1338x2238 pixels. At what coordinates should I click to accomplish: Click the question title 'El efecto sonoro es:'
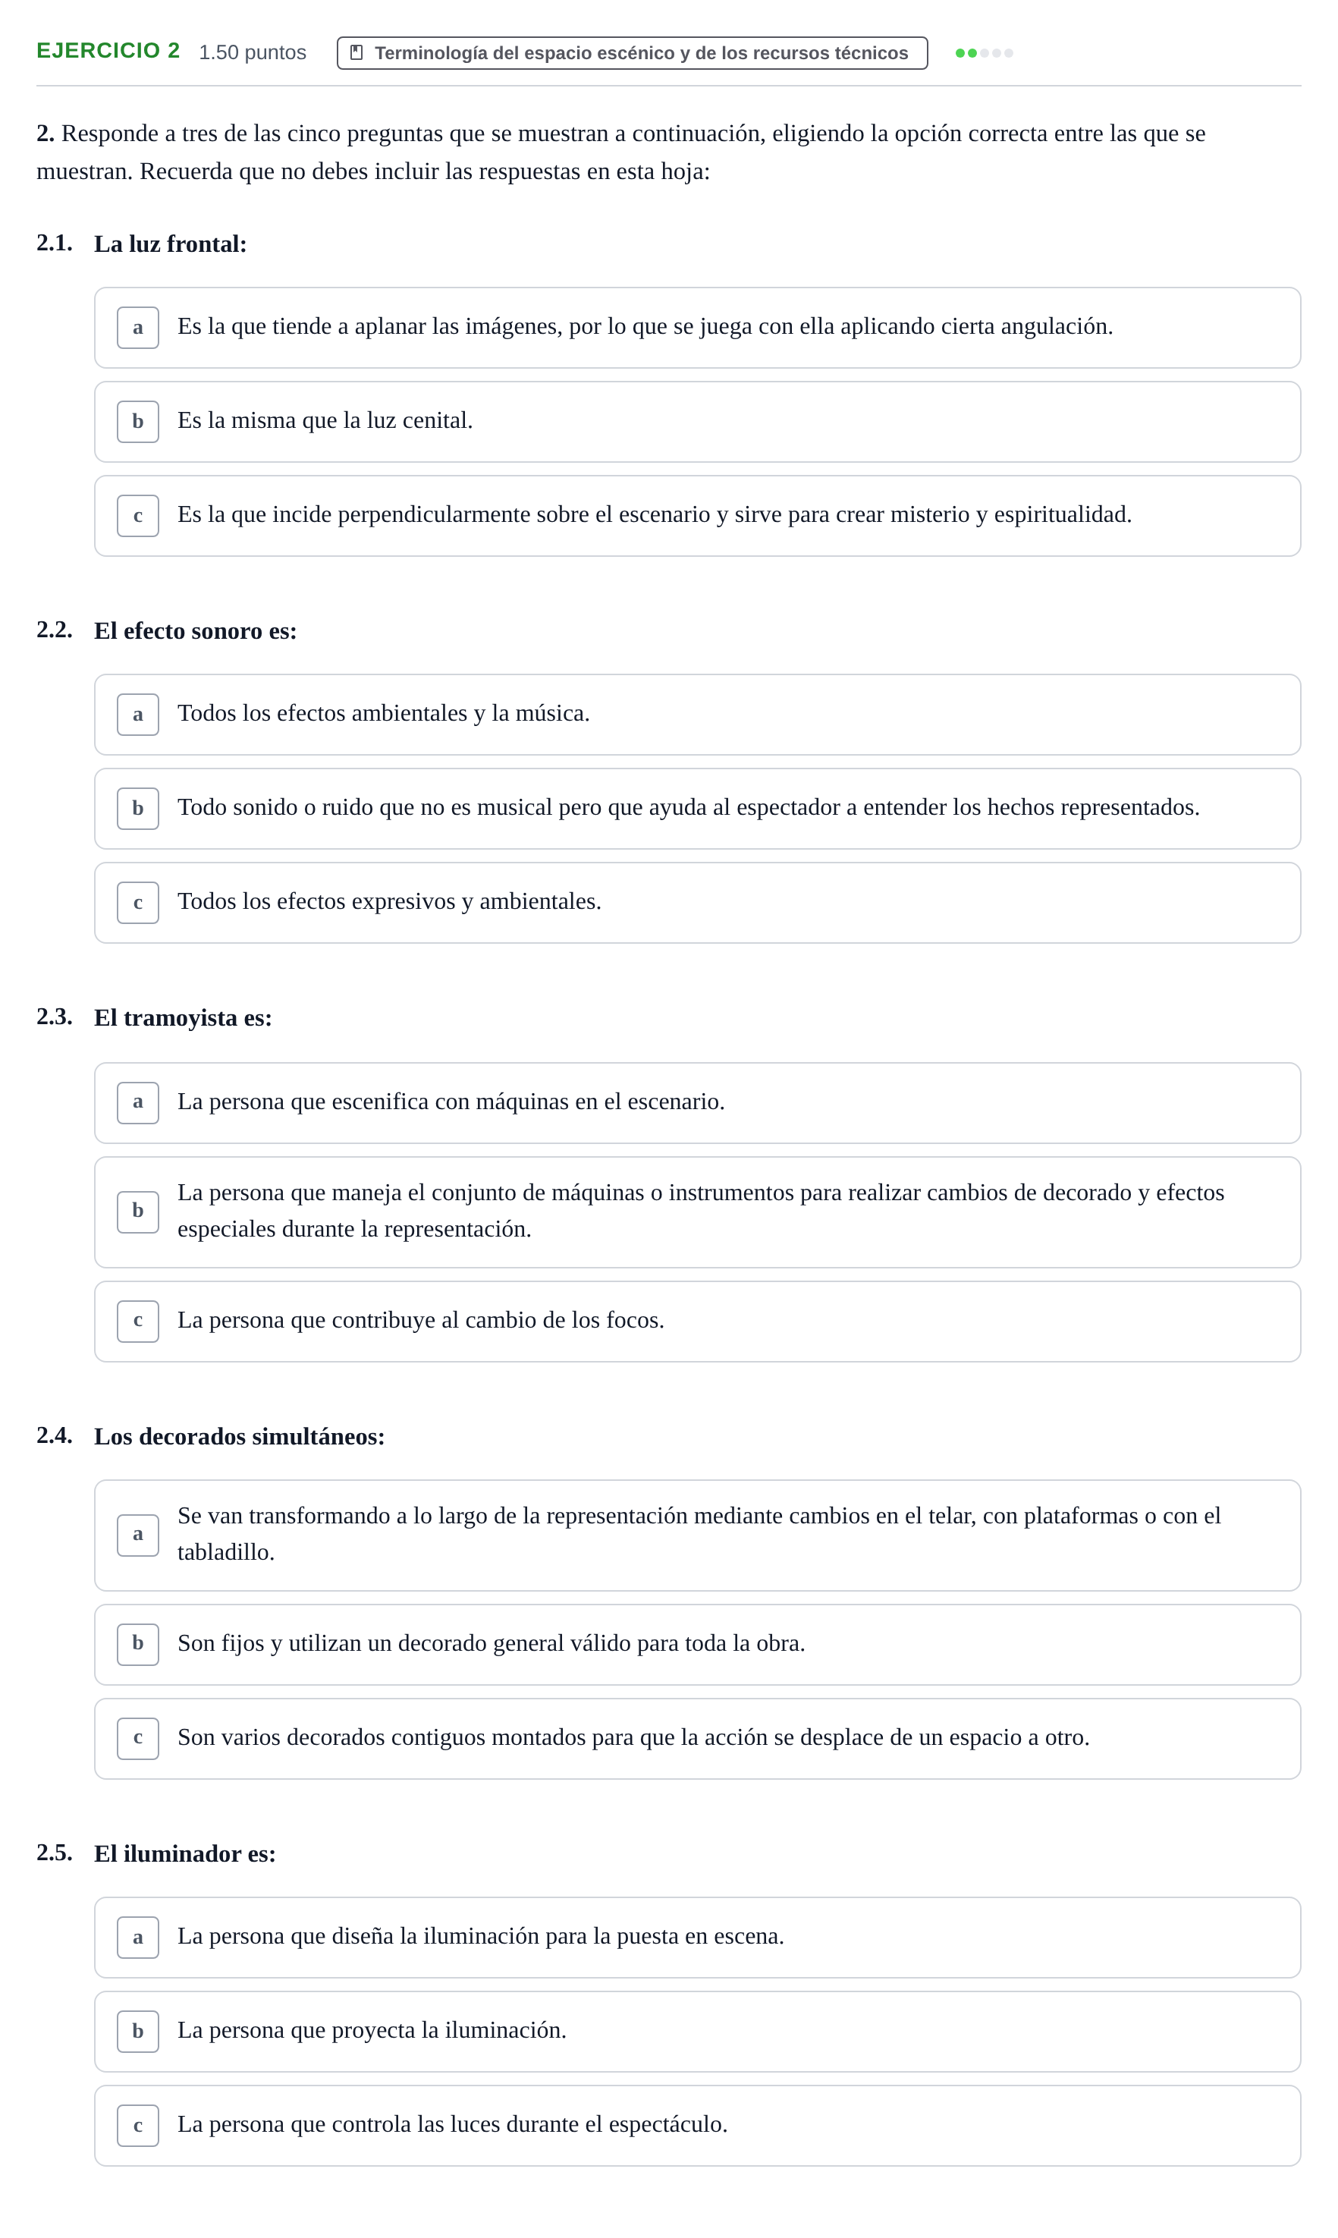196,630
